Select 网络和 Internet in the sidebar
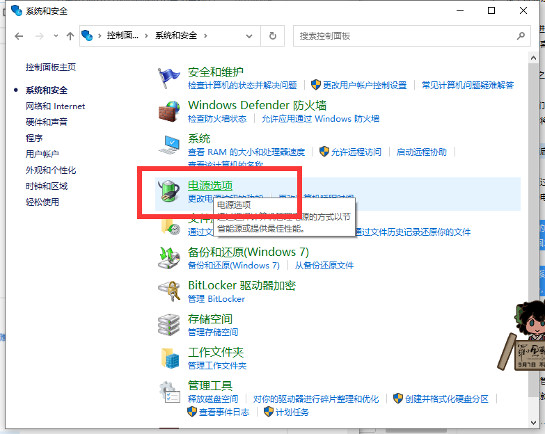The image size is (545, 434). (55, 106)
